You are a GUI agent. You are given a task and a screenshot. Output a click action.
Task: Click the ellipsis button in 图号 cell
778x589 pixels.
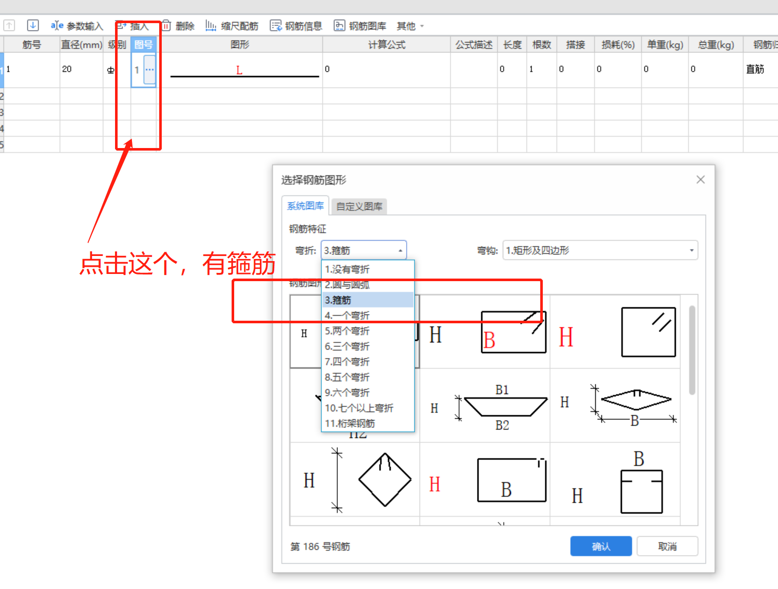point(149,69)
